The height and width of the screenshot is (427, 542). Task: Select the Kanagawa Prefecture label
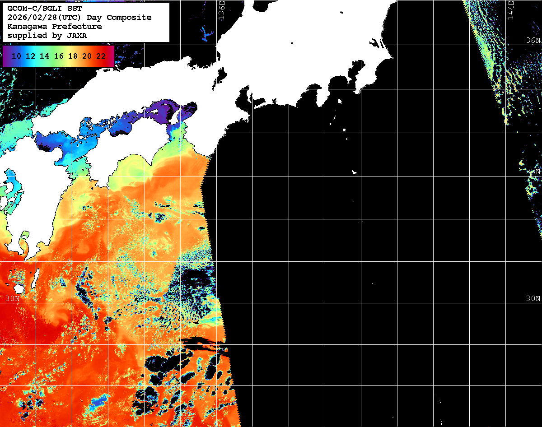[54, 27]
